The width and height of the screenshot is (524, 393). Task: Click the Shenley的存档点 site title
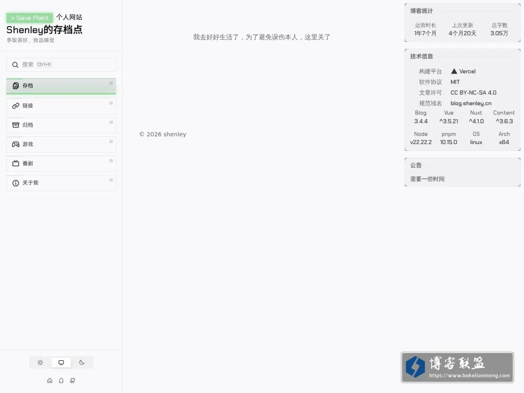click(44, 30)
